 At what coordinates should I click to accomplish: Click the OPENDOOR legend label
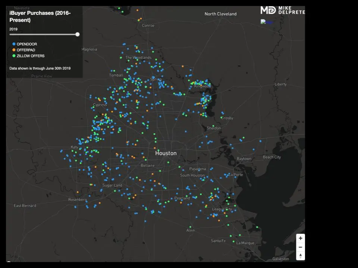coord(27,44)
